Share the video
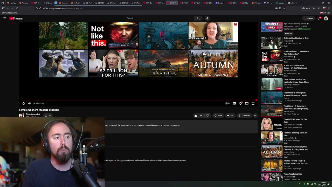332x187 pixels. tap(218, 116)
